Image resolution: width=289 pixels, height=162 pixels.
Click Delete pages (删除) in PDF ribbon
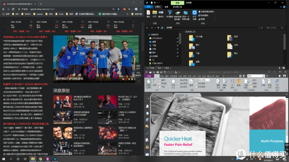253,83
